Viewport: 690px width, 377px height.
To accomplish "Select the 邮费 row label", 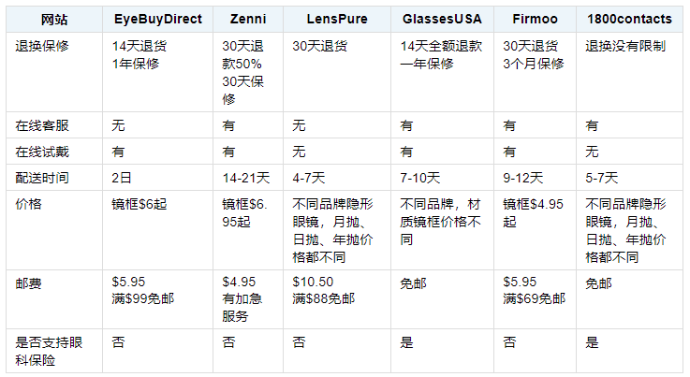I will [x=28, y=281].
